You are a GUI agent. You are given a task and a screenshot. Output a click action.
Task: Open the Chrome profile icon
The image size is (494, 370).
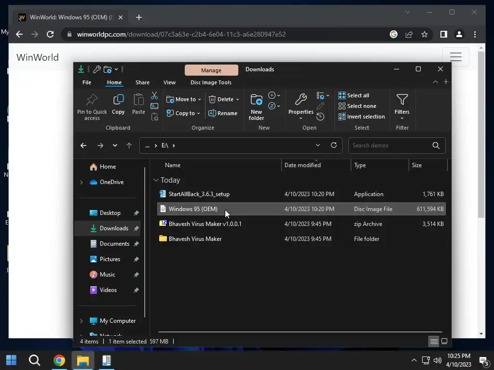pyautogui.click(x=459, y=34)
